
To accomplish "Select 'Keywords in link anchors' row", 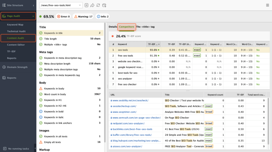I will click(70, 123).
